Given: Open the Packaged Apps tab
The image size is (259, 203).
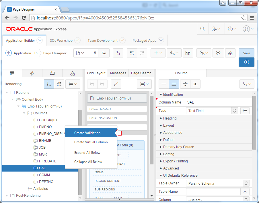Looking at the screenshot, I should point(144,41).
